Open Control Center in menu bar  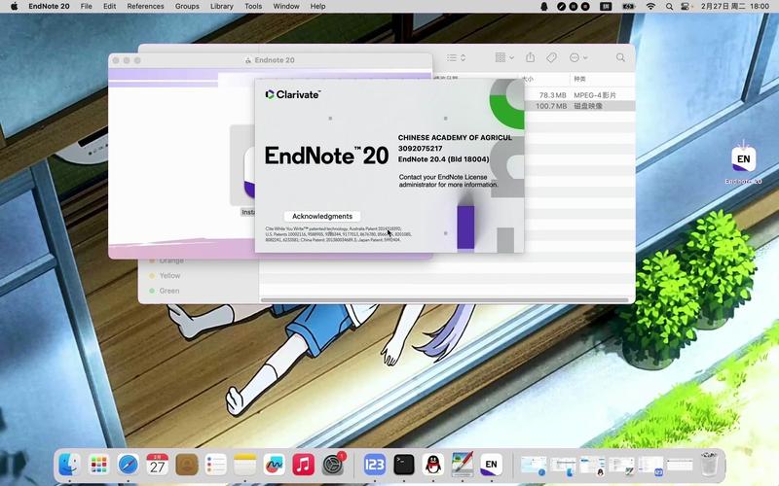pyautogui.click(x=686, y=7)
